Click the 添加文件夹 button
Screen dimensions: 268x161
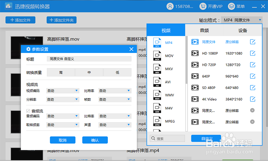tap(62, 20)
